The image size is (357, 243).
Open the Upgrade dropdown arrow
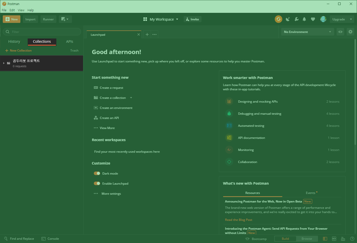pyautogui.click(x=351, y=19)
